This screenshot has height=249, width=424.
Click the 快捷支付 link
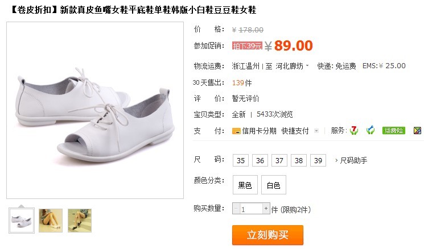click(295, 131)
